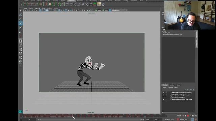Select the arrow Select tool in toolbox

21,11
